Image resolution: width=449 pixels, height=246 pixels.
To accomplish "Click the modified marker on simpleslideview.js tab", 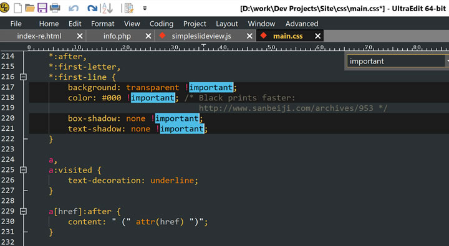I will point(162,35).
